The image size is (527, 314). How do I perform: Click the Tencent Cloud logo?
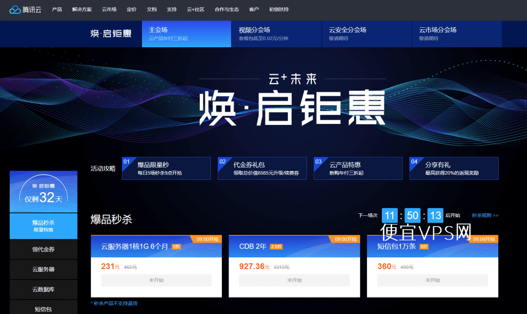pyautogui.click(x=25, y=10)
